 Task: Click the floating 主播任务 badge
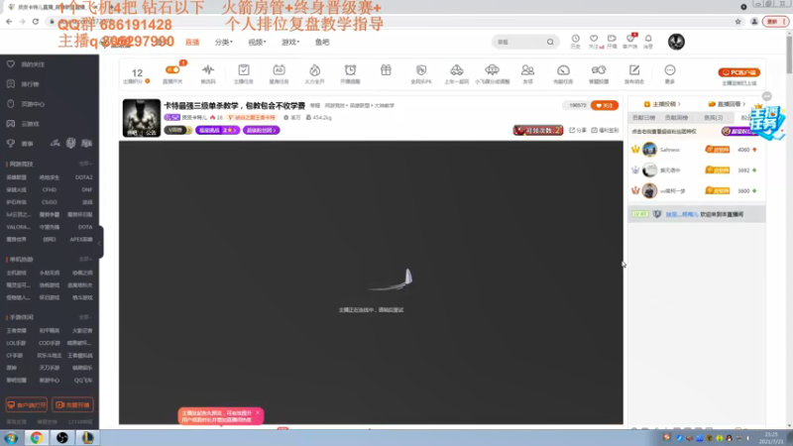pyautogui.click(x=766, y=123)
